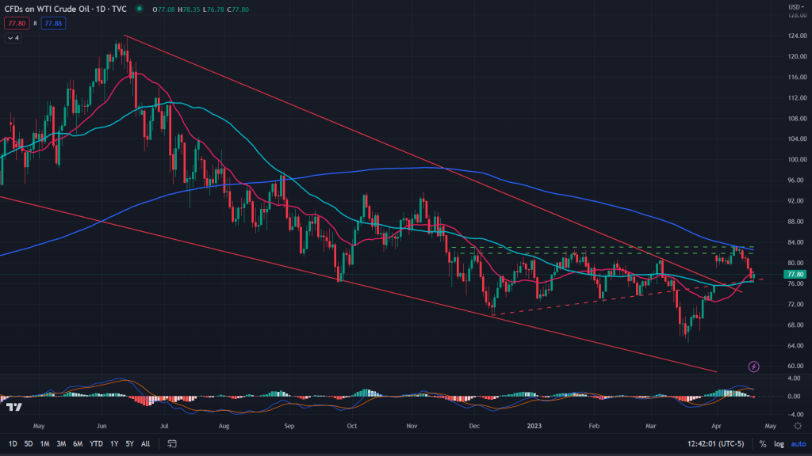The image size is (812, 456).
Task: Toggle auto scale mode
Action: [798, 444]
